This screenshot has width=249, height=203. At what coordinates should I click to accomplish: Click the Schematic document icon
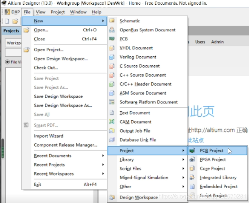pos(112,21)
